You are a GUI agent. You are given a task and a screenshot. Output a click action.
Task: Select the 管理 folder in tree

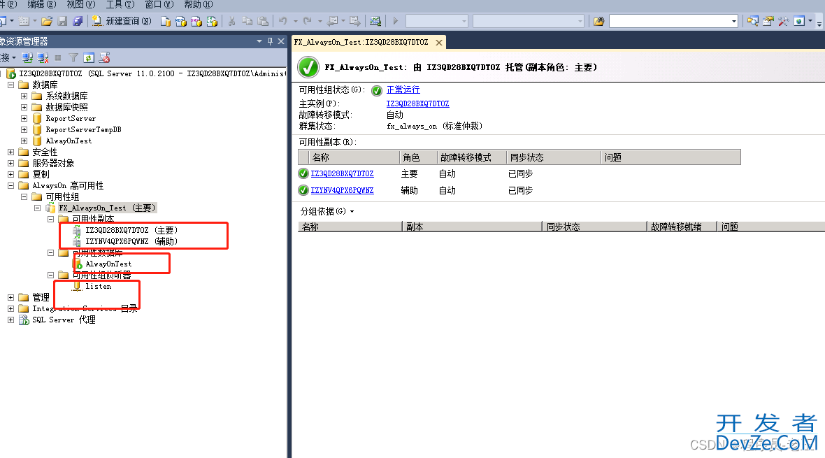[x=41, y=297]
